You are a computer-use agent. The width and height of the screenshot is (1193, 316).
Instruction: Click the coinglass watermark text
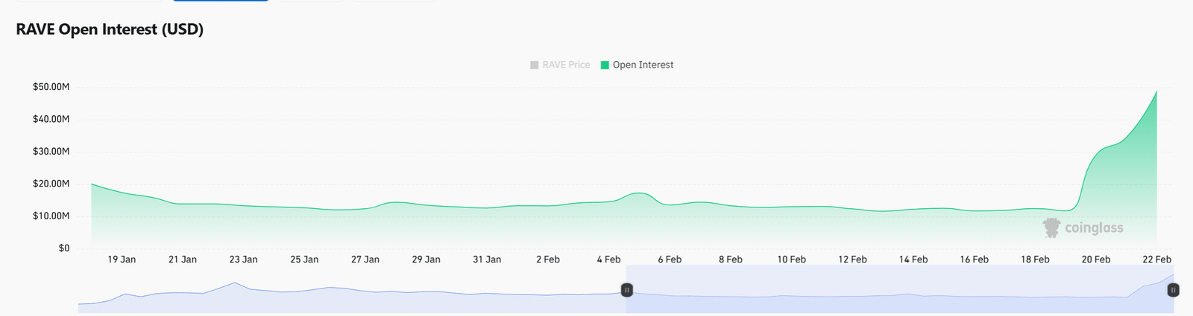[x=1094, y=228]
